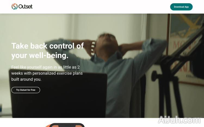Click the orange shape behind the phone mockup

[x=48, y=126]
